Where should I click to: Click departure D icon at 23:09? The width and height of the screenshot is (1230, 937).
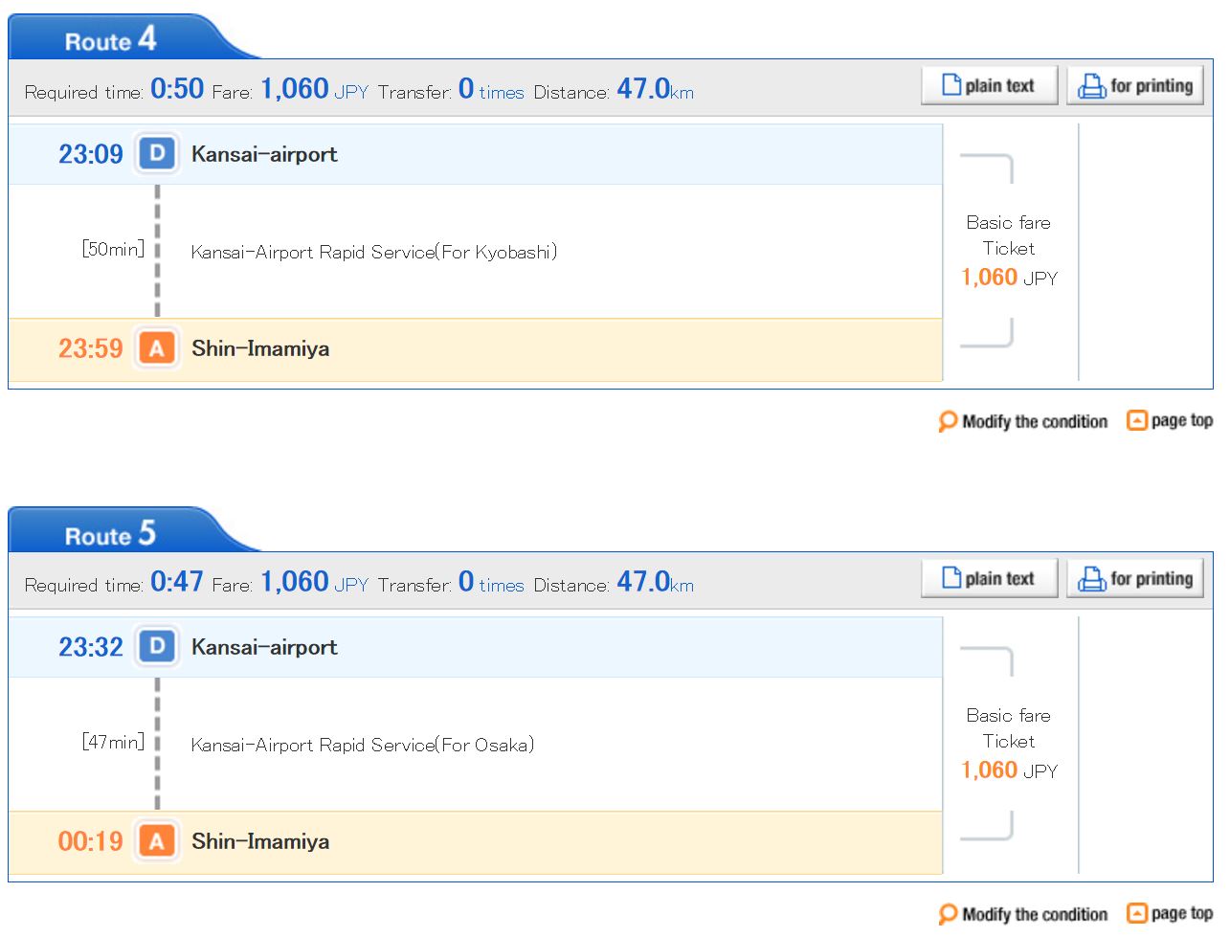pyautogui.click(x=157, y=153)
